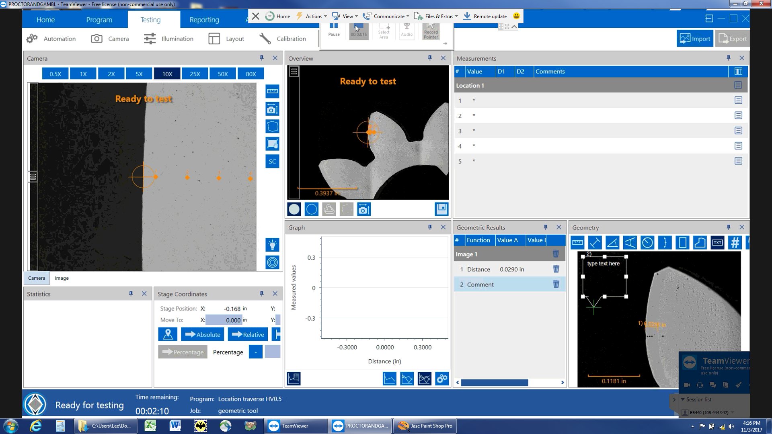772x434 pixels.
Task: Click TeamViewer Home menu item
Action: tap(278, 16)
